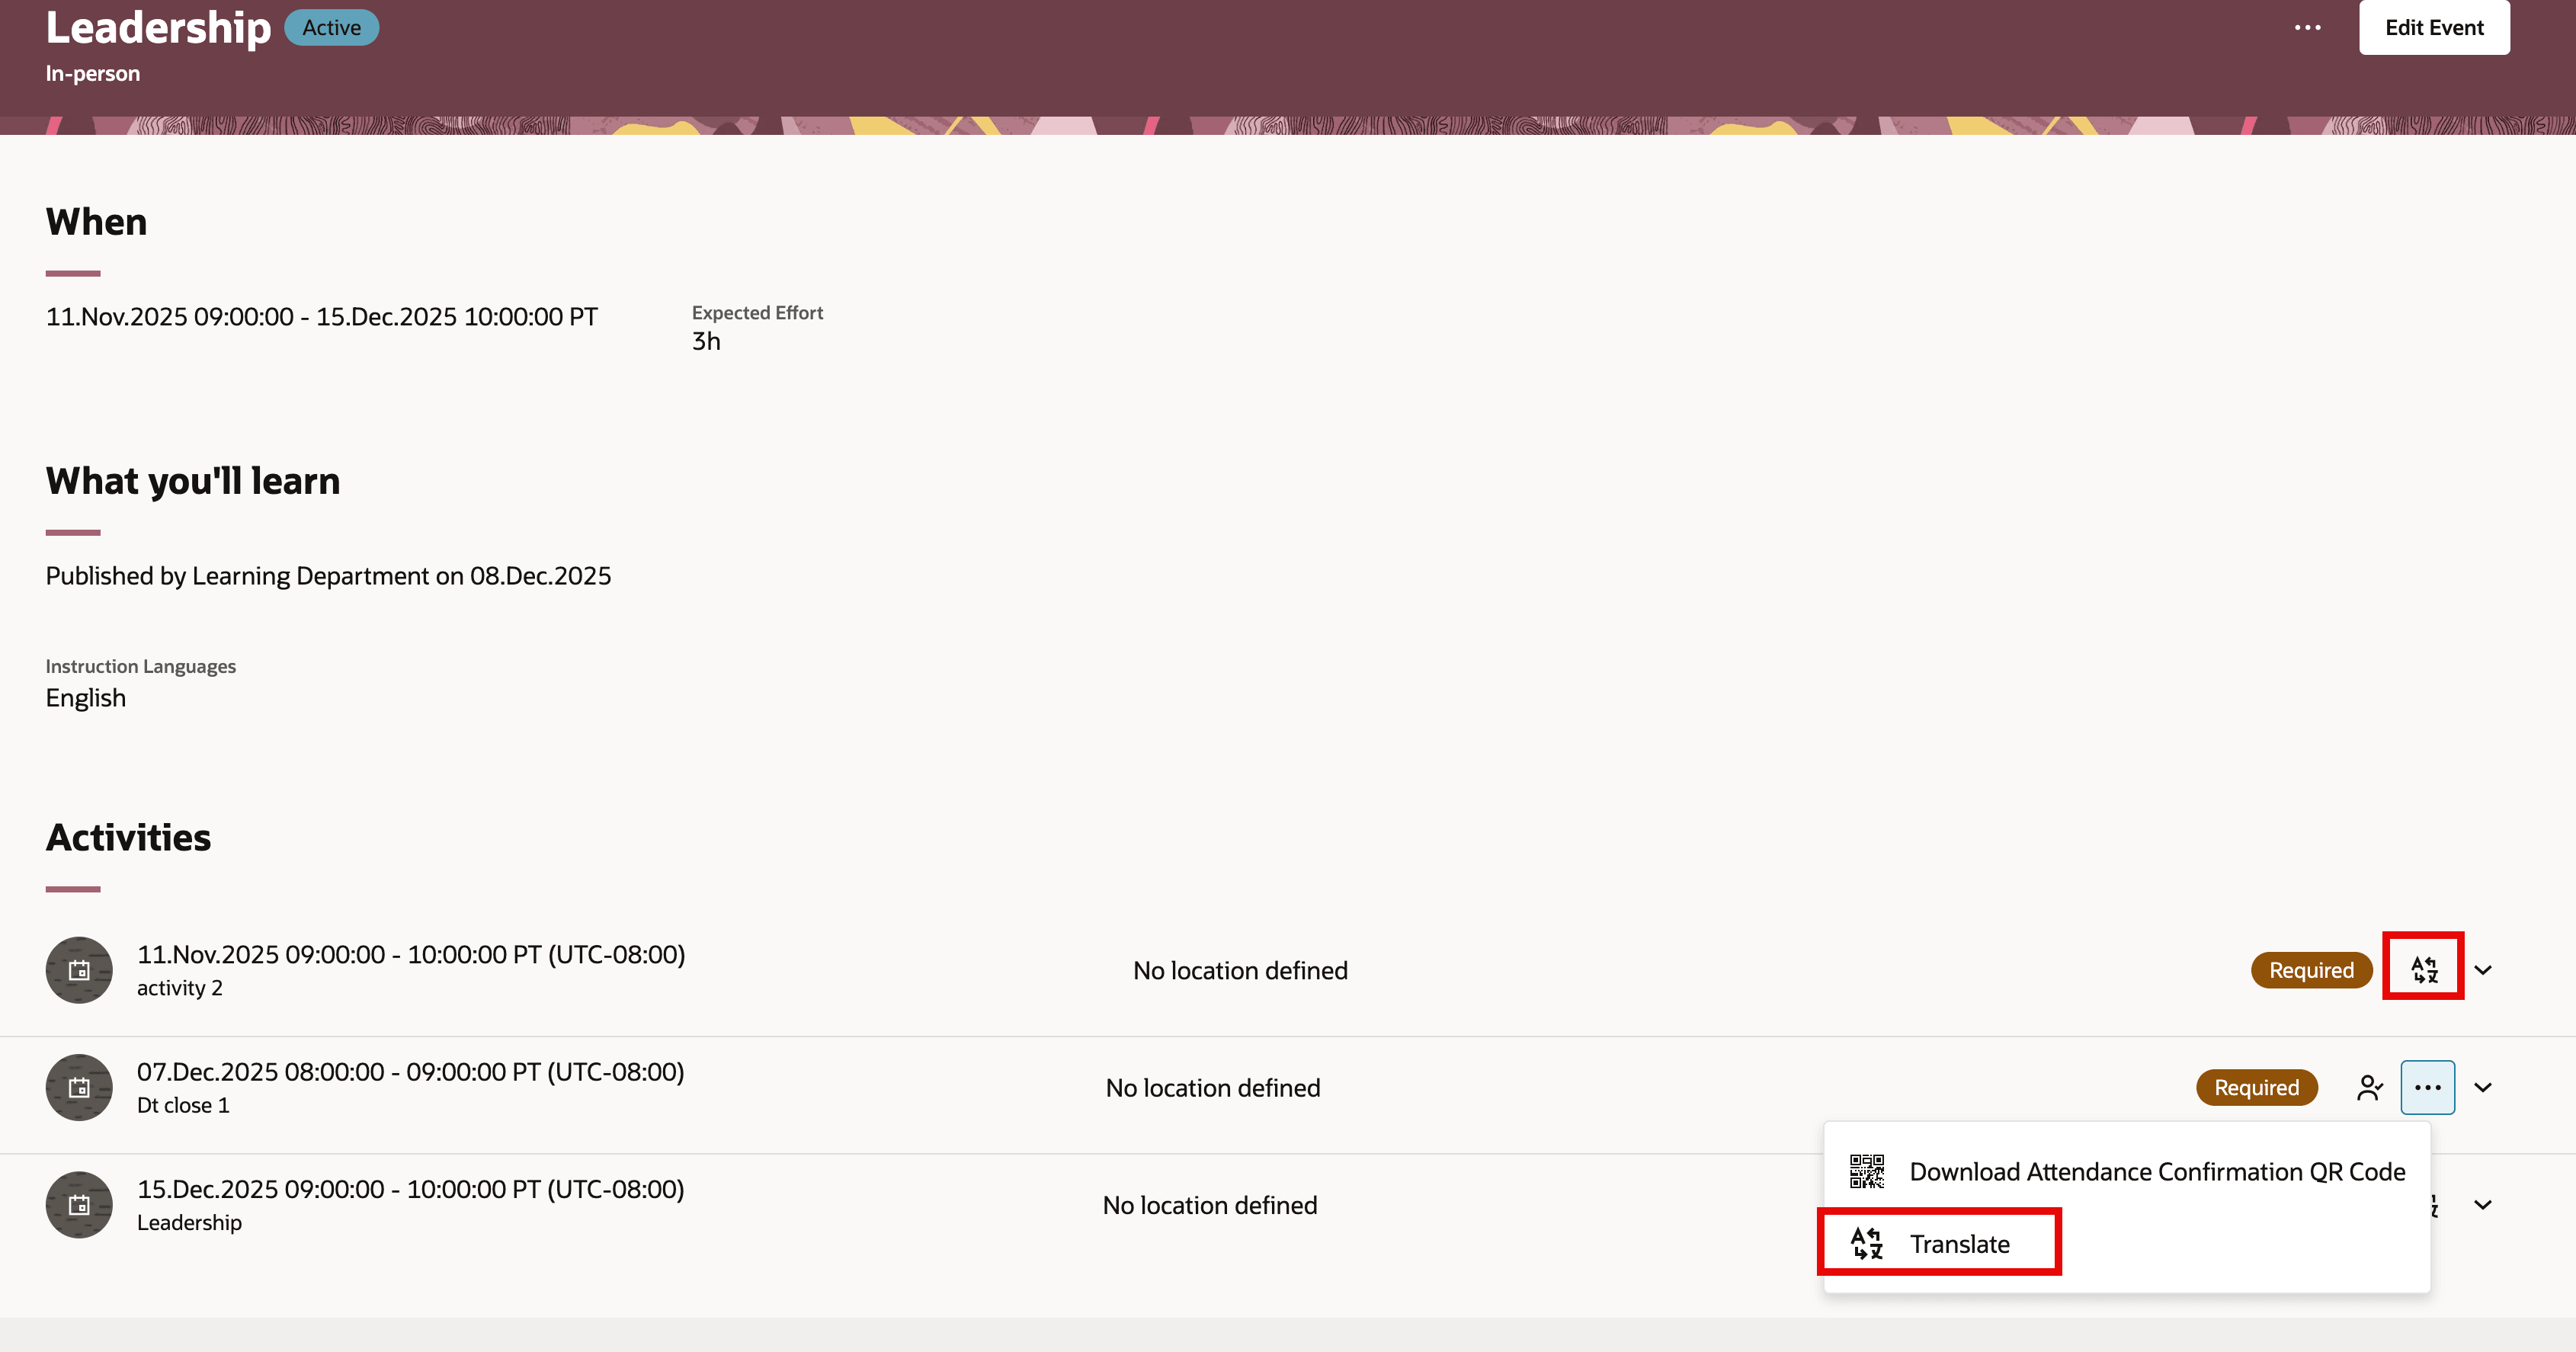Expand the Leadership activity row chevron

tap(2484, 1205)
